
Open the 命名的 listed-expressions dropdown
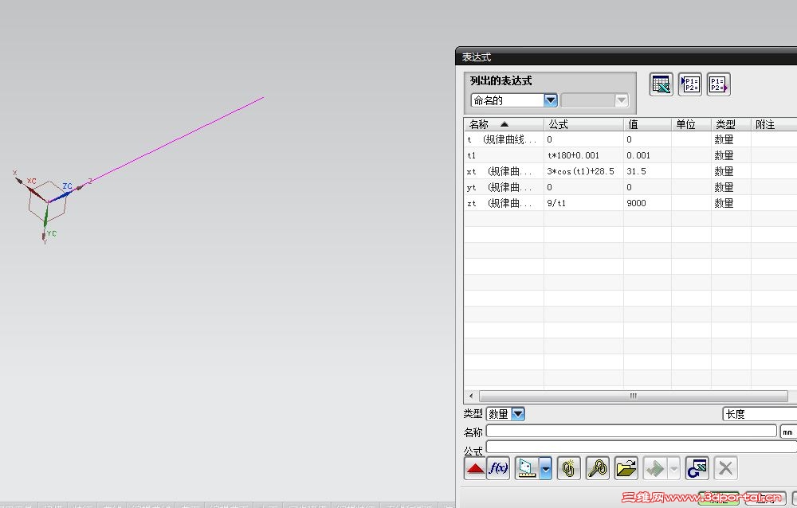[x=551, y=100]
